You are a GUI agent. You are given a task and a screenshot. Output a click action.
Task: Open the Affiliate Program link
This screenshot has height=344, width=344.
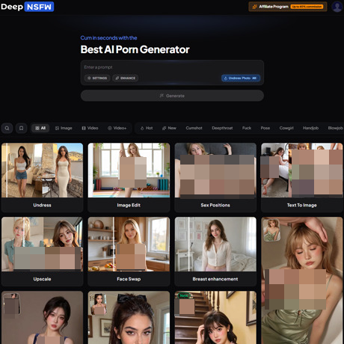coord(288,7)
